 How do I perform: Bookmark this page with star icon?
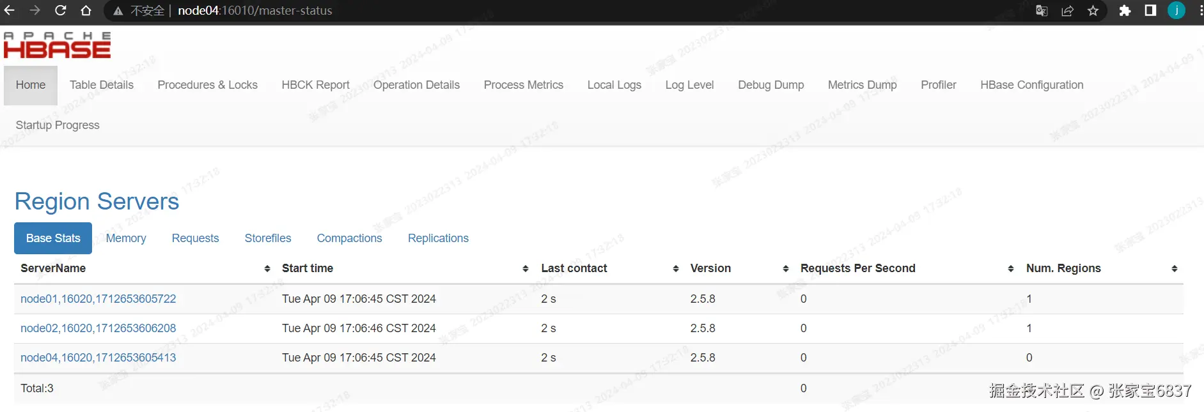tap(1093, 10)
